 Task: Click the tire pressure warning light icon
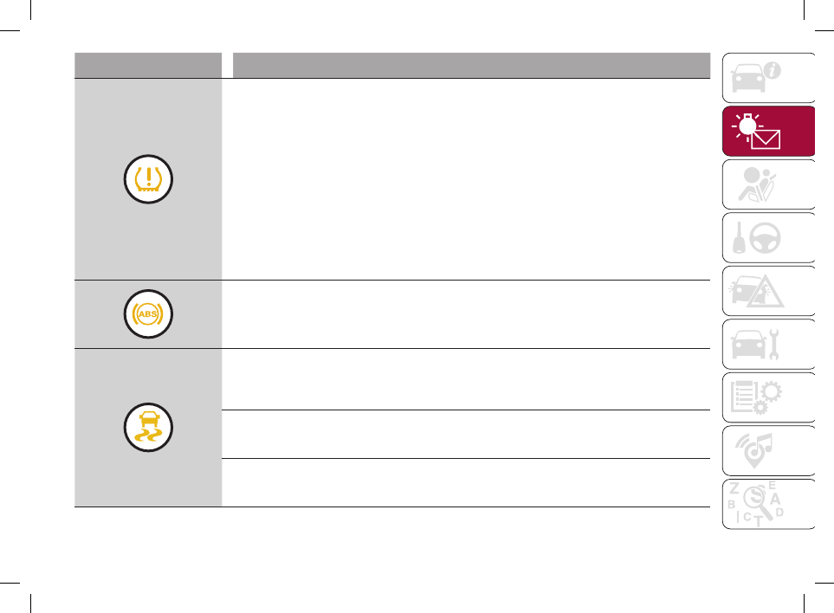click(148, 179)
